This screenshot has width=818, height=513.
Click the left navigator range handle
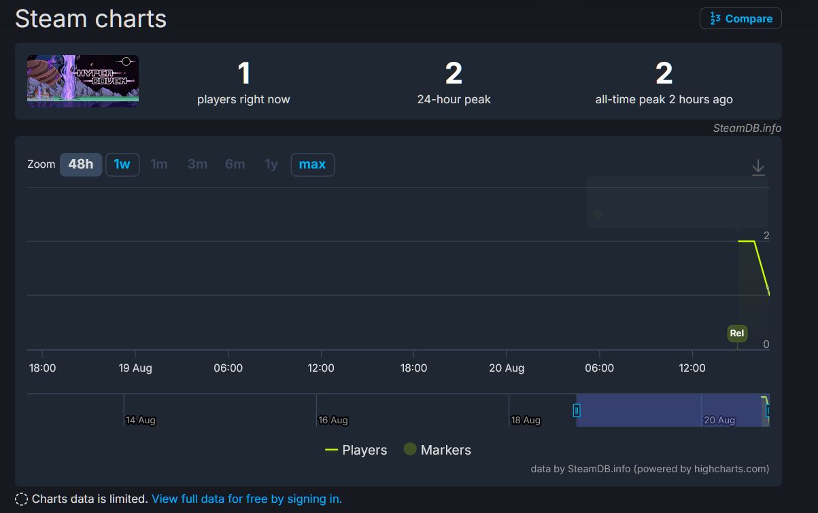click(x=577, y=410)
